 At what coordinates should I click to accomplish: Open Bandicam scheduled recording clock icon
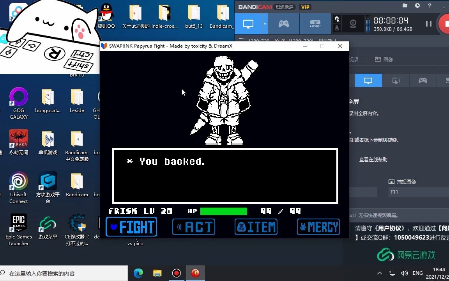pos(417,5)
